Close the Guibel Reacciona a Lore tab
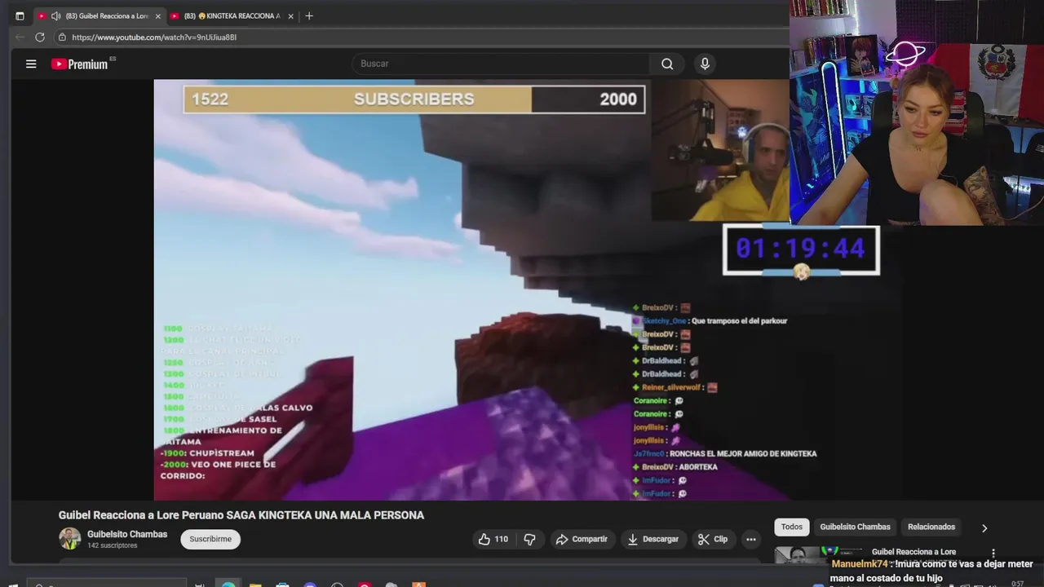 pos(158,15)
